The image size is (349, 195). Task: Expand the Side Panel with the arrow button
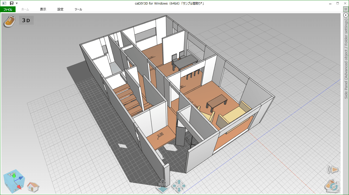346,15
